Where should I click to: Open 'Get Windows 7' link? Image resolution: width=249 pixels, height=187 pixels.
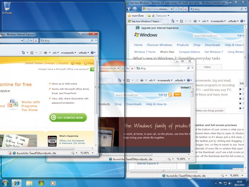213,52
